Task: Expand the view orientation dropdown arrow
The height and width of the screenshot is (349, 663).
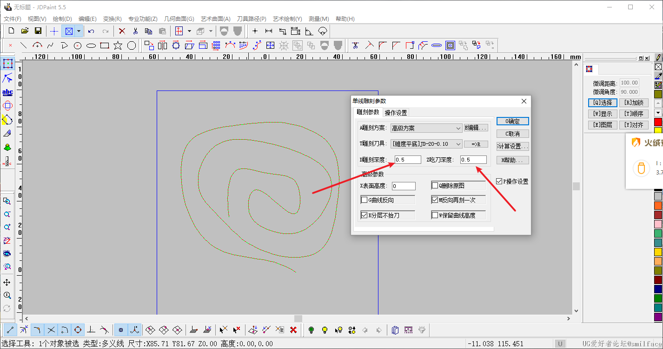Action: (x=189, y=31)
